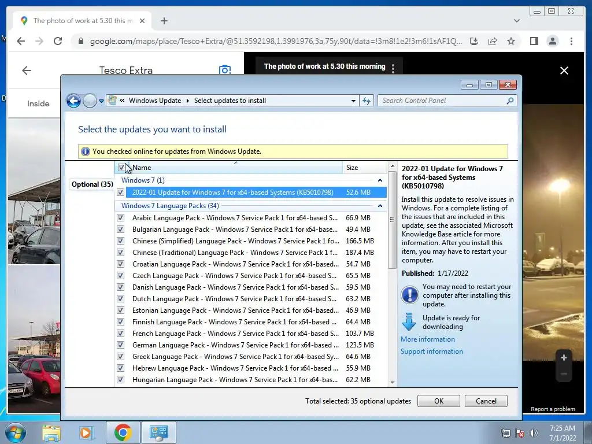Click Chrome's new tab plus button

(164, 21)
